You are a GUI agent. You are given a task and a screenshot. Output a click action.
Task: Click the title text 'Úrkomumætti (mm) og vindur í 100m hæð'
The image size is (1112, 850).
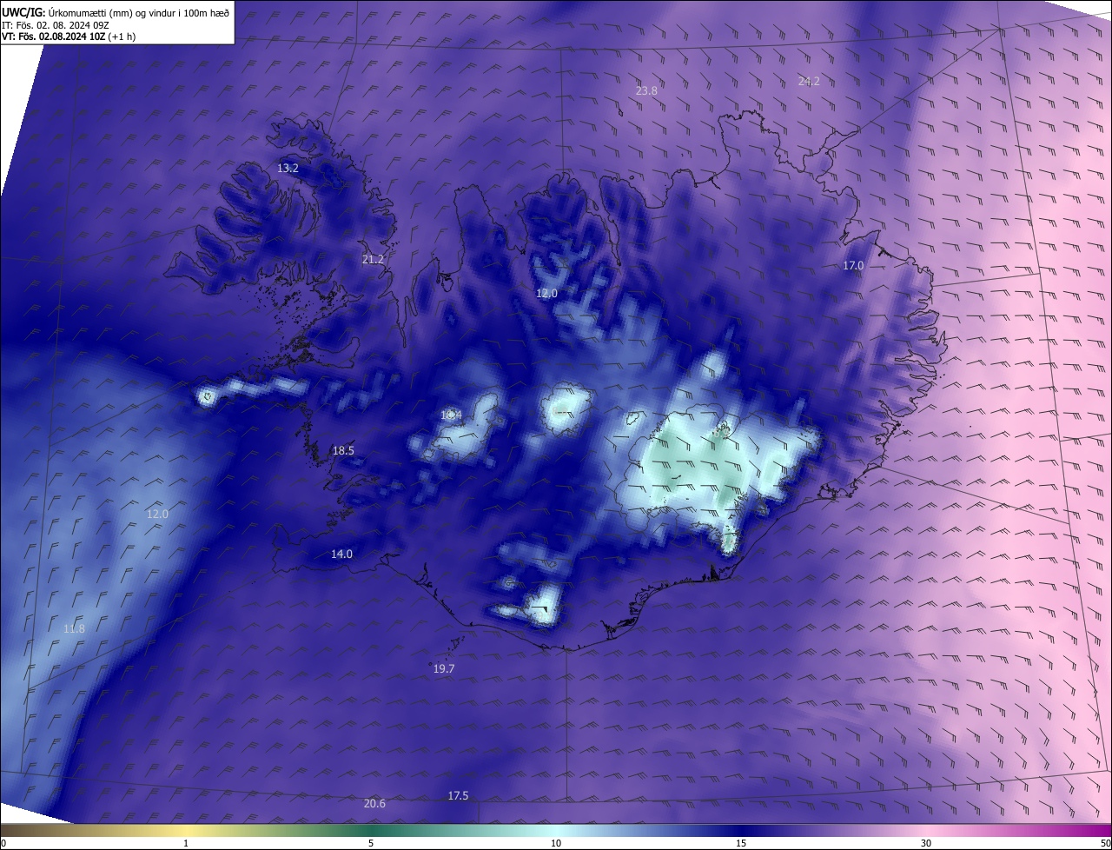138,12
